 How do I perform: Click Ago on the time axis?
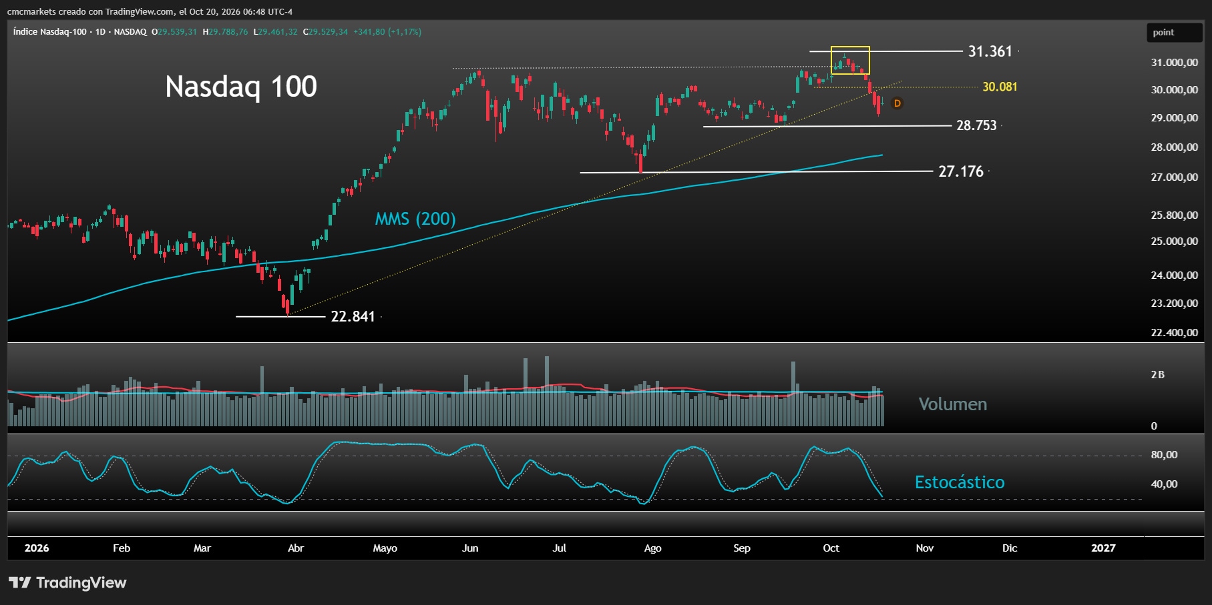click(652, 548)
